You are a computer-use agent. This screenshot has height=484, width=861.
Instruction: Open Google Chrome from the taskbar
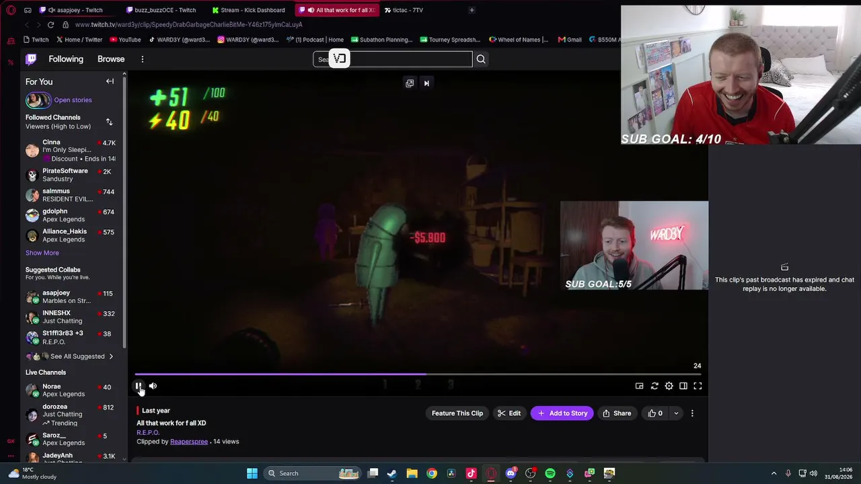tap(432, 473)
